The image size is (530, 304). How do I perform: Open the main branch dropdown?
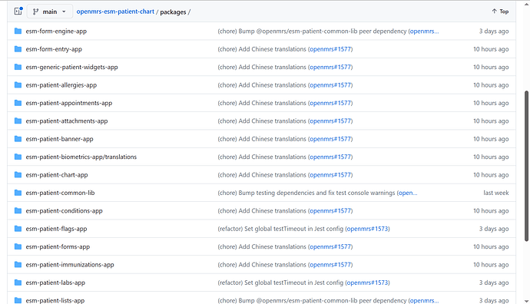coord(50,12)
